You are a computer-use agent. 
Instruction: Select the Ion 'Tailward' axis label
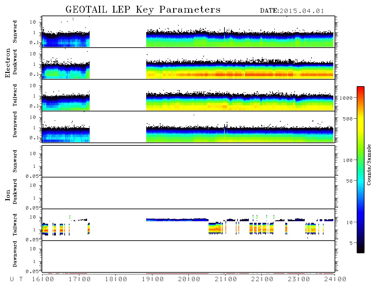click(15, 225)
